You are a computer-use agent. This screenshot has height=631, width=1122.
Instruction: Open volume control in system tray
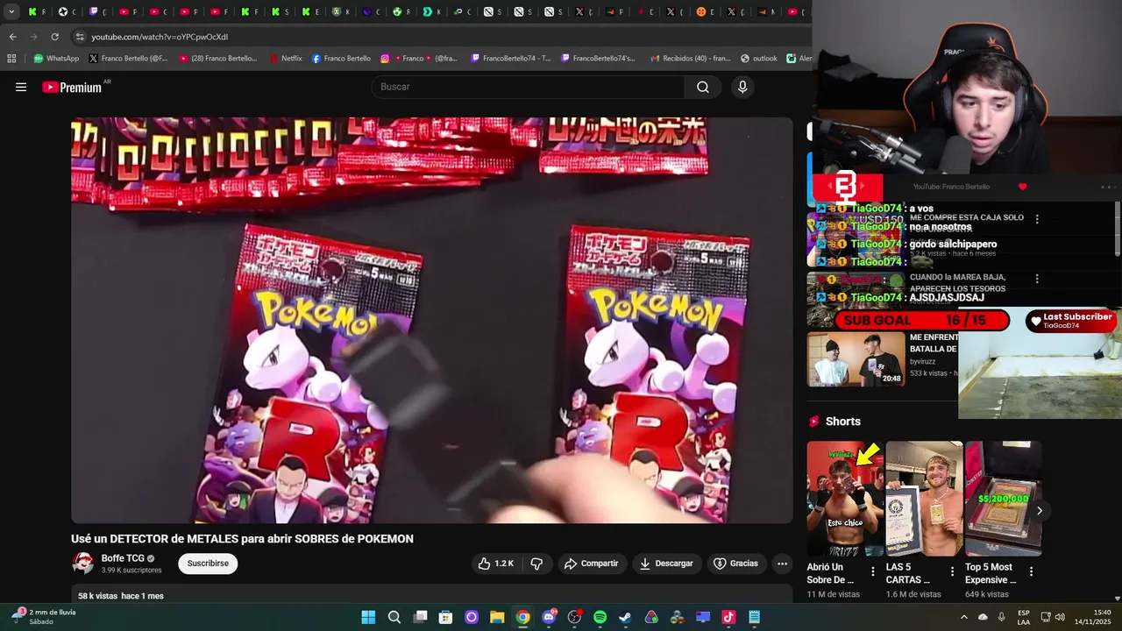point(1059,617)
